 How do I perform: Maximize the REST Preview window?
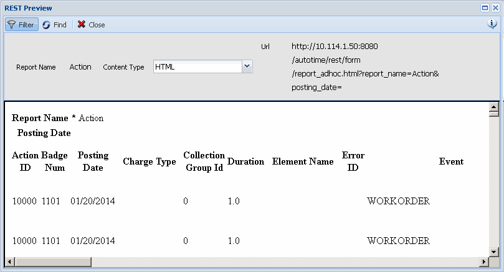485,8
